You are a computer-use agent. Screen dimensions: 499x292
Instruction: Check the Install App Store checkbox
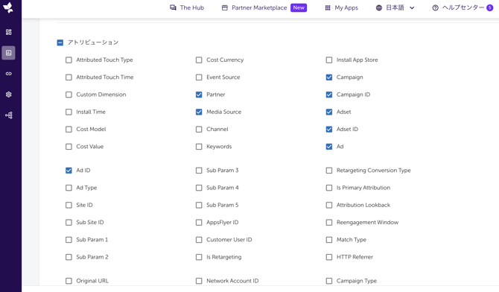pos(329,60)
